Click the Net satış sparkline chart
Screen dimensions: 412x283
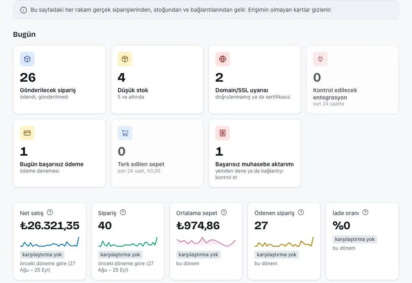(x=50, y=242)
